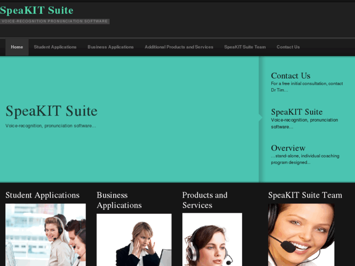
Task: Click the large SpeaKIT Suite slider heading
Action: pos(51,111)
